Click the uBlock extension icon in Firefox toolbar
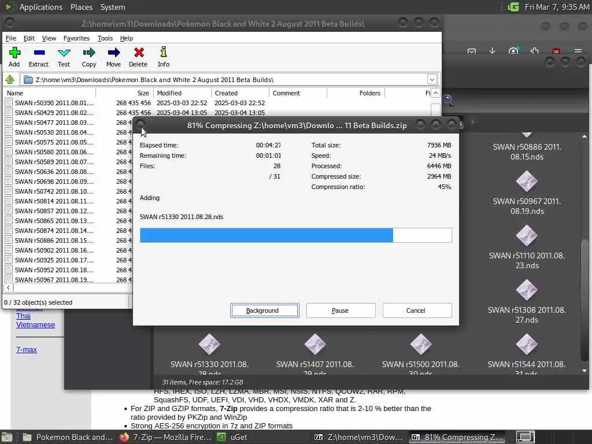The width and height of the screenshot is (592, 444). click(556, 51)
